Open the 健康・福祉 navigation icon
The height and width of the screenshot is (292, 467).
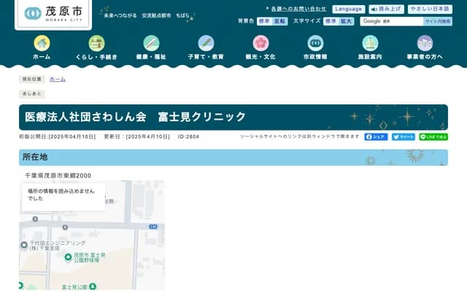tap(151, 43)
